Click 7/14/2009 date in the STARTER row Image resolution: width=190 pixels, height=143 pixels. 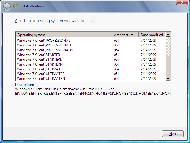[148, 55]
